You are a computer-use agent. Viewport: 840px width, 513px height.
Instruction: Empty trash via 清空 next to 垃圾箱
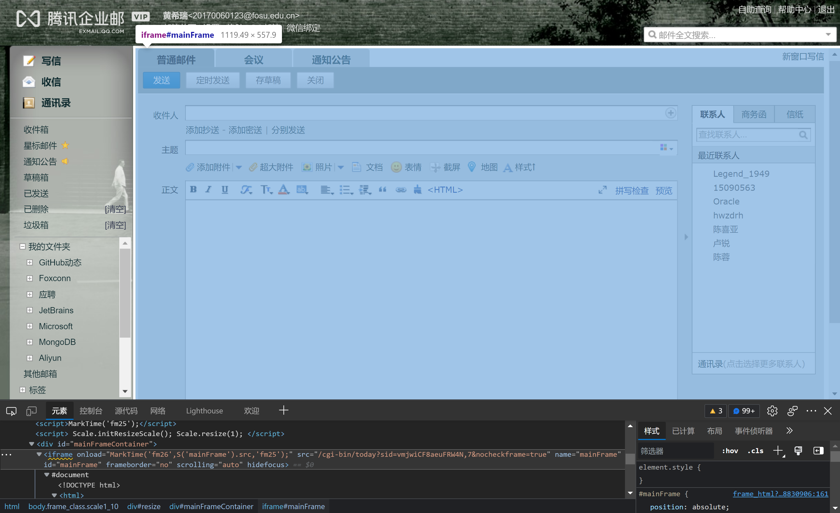coord(116,225)
